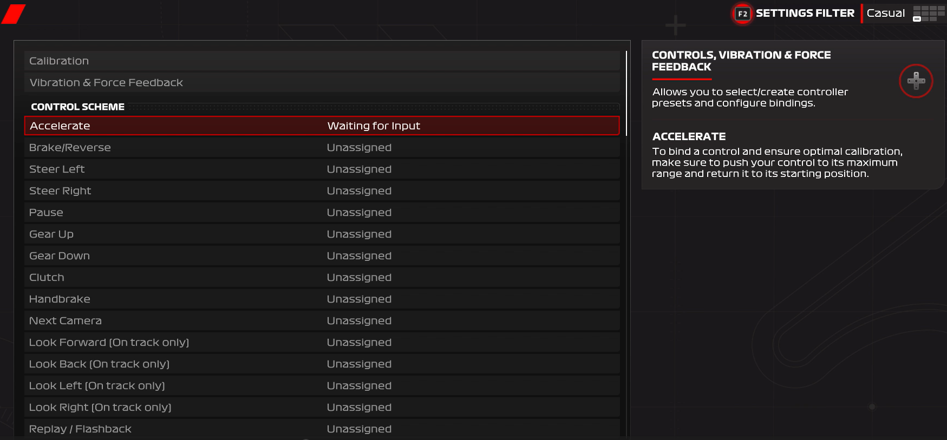Viewport: 947px width, 440px height.
Task: Click the F2 settings filter key icon
Action: pyautogui.click(x=742, y=14)
